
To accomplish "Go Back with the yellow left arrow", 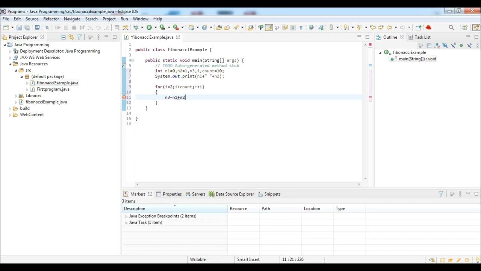I will pos(389,27).
